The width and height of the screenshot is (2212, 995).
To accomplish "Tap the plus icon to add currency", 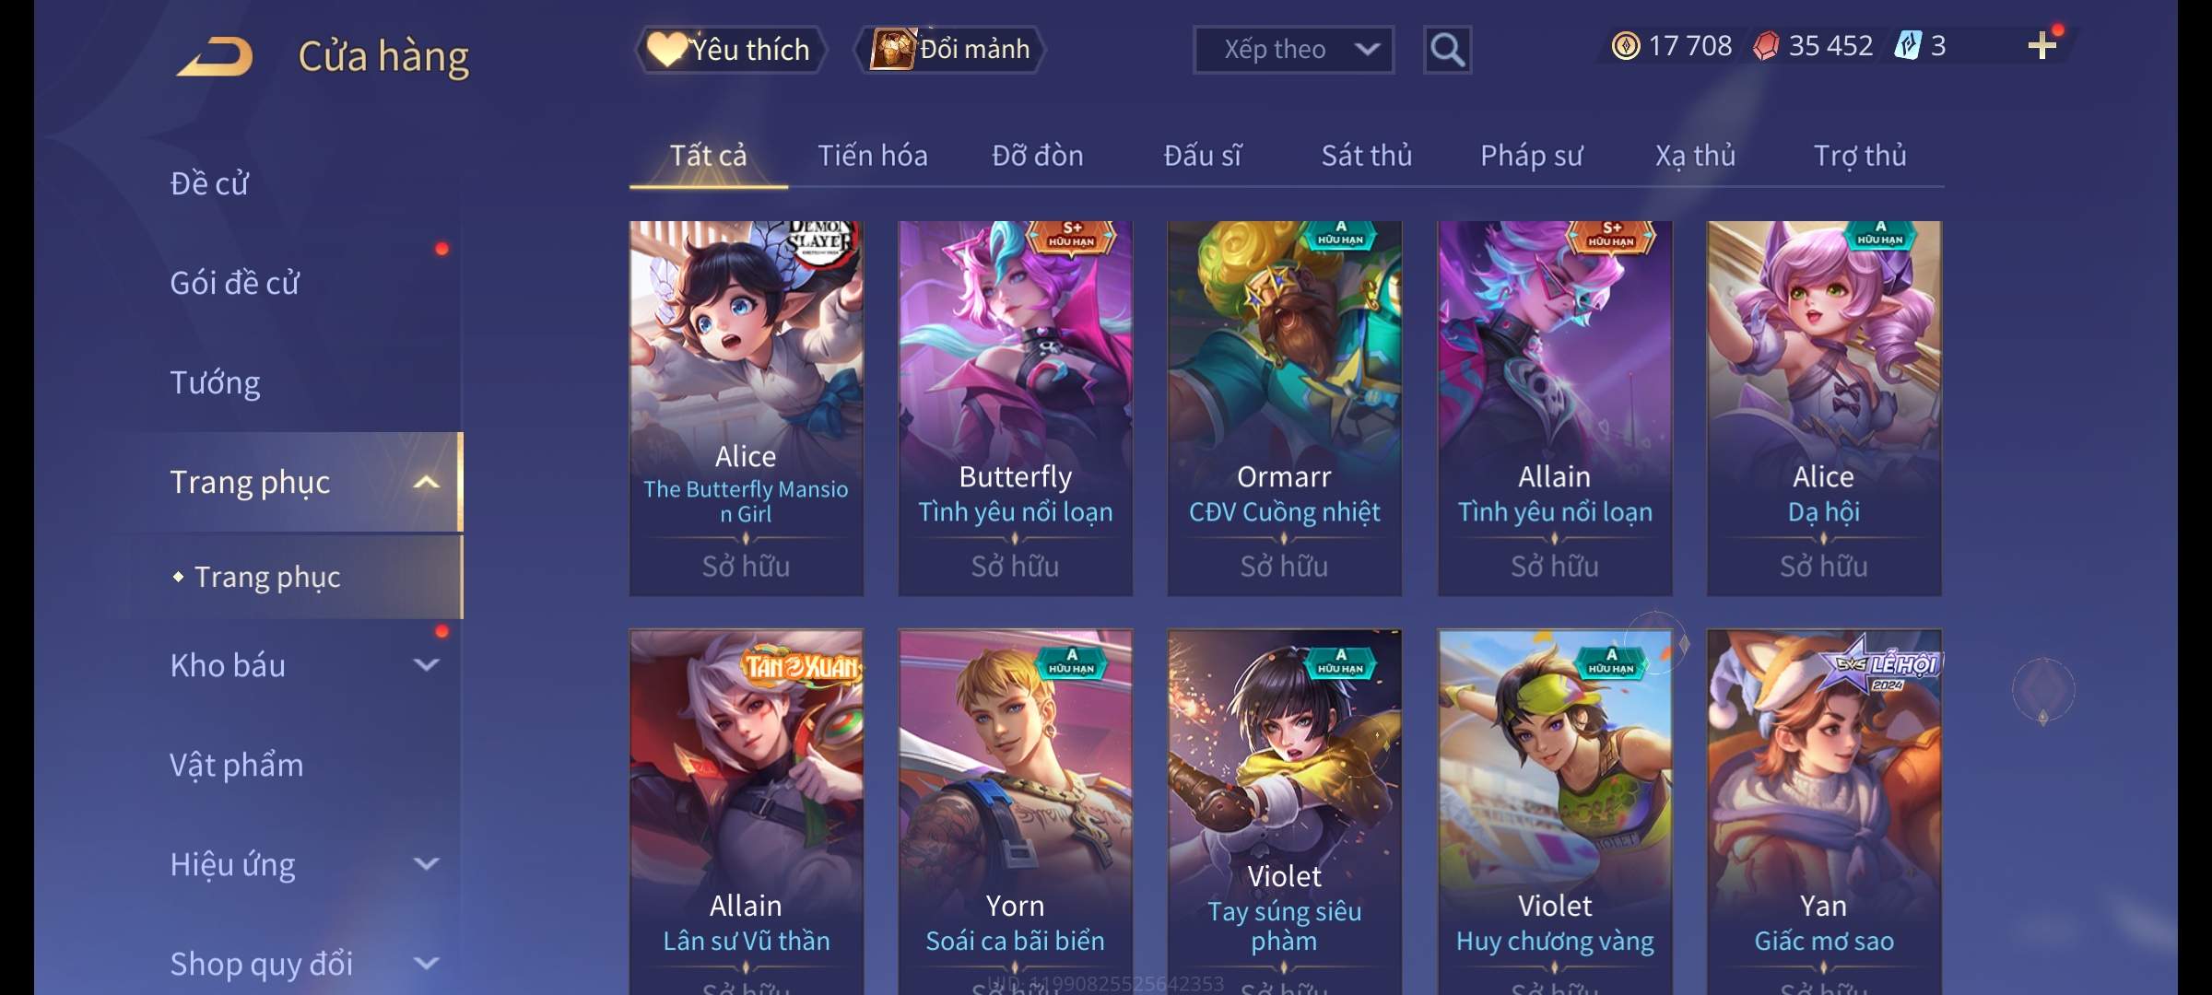I will click(2042, 45).
